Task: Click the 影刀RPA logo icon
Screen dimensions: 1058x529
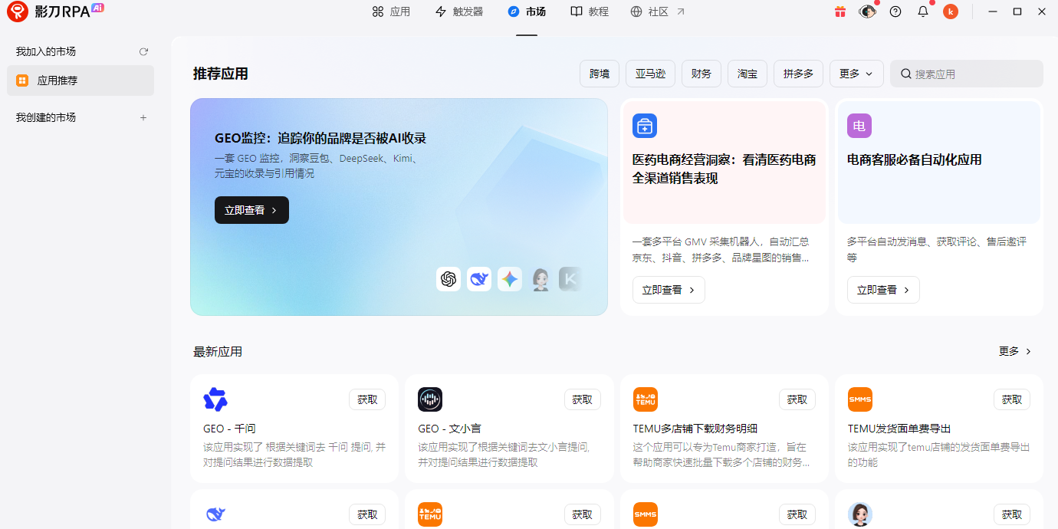Action: point(18,11)
